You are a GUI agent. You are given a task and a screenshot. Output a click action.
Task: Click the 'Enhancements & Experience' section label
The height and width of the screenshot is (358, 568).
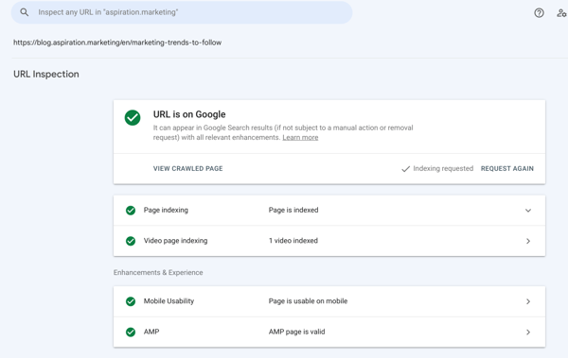[x=158, y=273]
